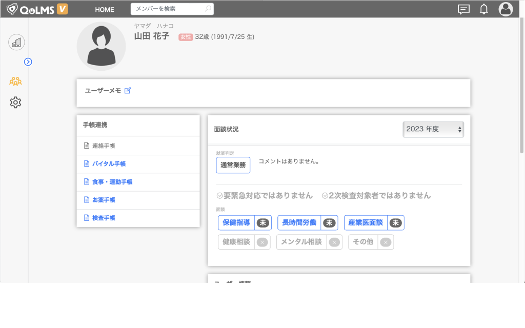The image size is (525, 328).
Task: Open the user account avatar menu
Action: tap(506, 9)
